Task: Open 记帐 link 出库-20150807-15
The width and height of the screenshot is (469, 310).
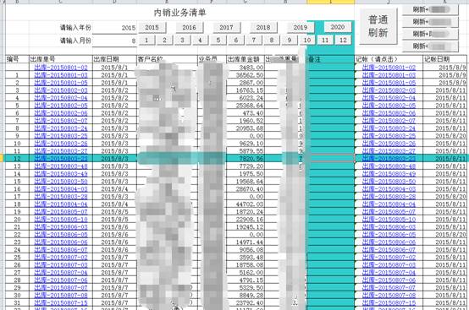Action: click(389, 302)
